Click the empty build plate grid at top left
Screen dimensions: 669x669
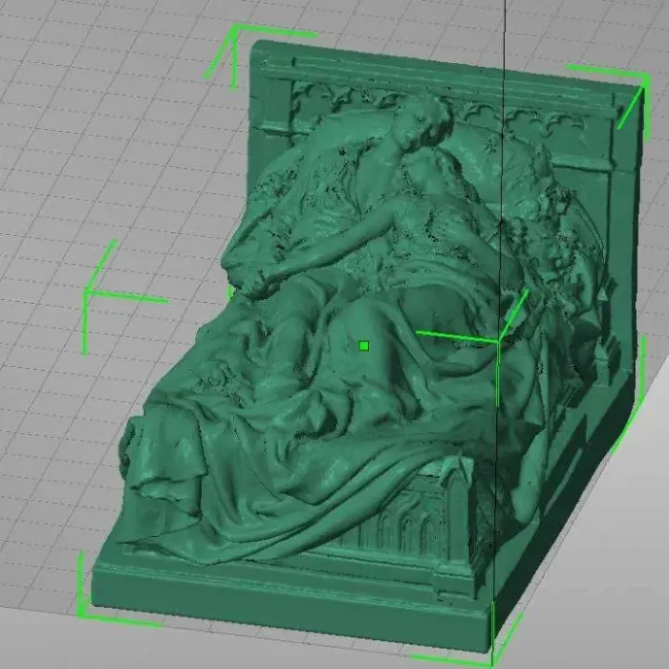pos(96,96)
